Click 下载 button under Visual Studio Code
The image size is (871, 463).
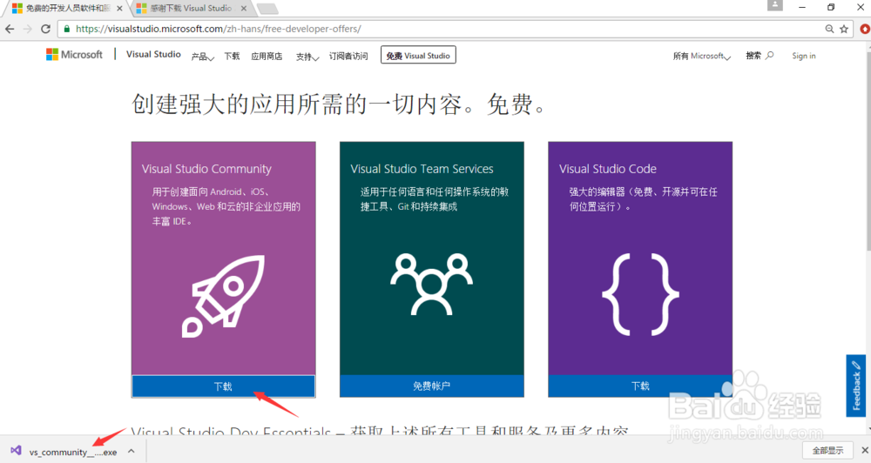coord(640,386)
